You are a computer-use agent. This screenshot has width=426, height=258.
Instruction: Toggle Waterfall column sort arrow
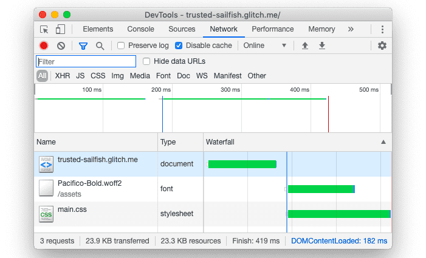click(x=383, y=142)
